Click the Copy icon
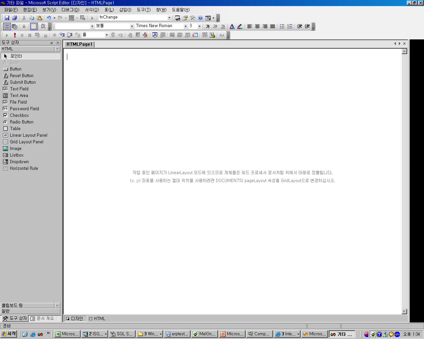Screen dimensions: 424x339 tap(31, 18)
